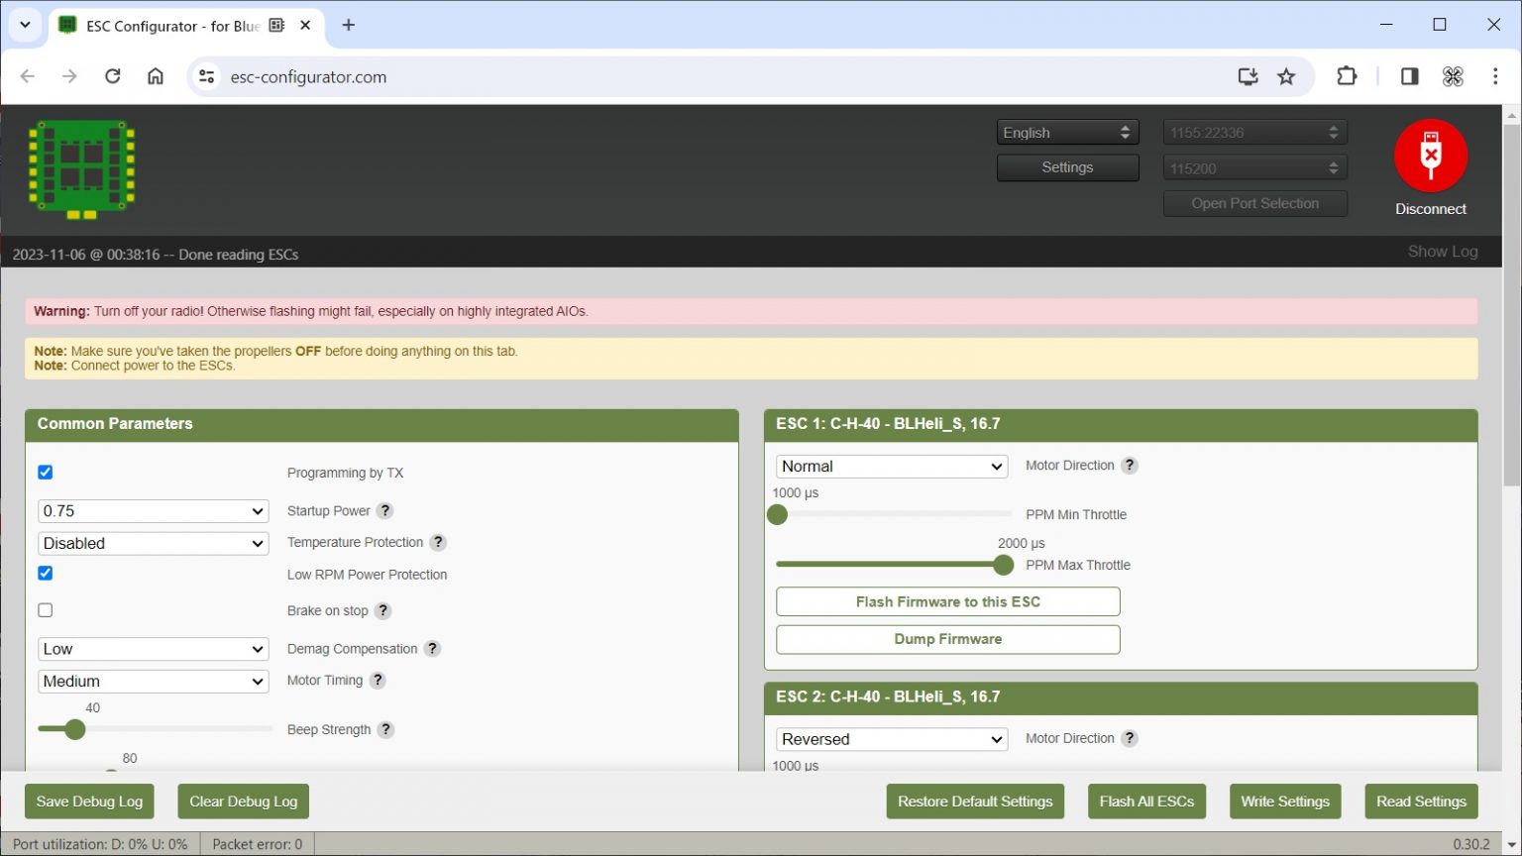Screen dimensions: 1522x856
Task: Click ESC 1 PPM Min Throttle slider handle
Action: pos(778,514)
